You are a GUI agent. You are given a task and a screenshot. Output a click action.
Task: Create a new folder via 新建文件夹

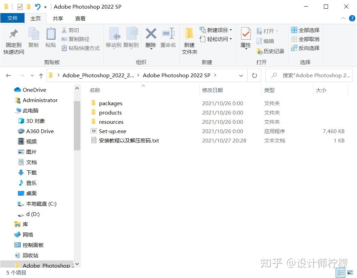coord(189,41)
